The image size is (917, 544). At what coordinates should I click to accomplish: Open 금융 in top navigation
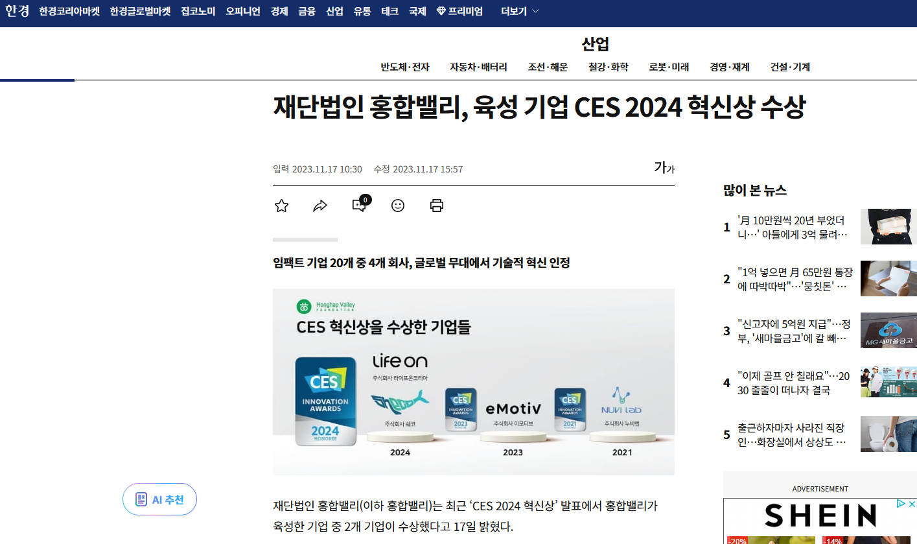point(307,11)
